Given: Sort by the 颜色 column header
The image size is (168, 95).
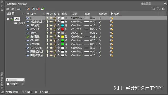Looking at the screenshot, I should (64, 14).
